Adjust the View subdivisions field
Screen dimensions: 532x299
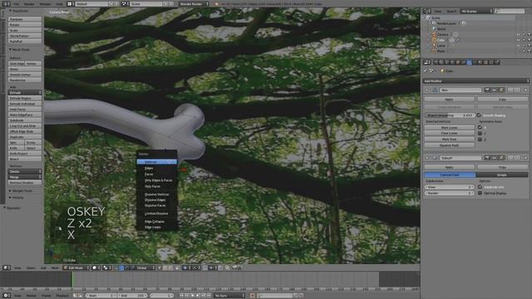(x=449, y=187)
